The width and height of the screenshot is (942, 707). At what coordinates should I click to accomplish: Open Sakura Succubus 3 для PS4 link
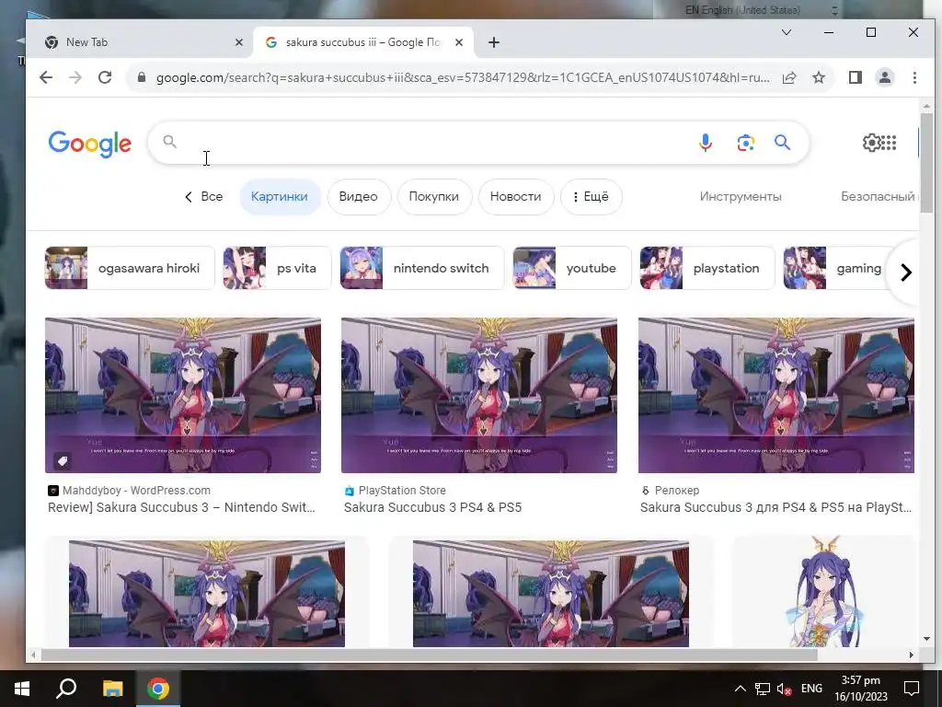point(775,507)
